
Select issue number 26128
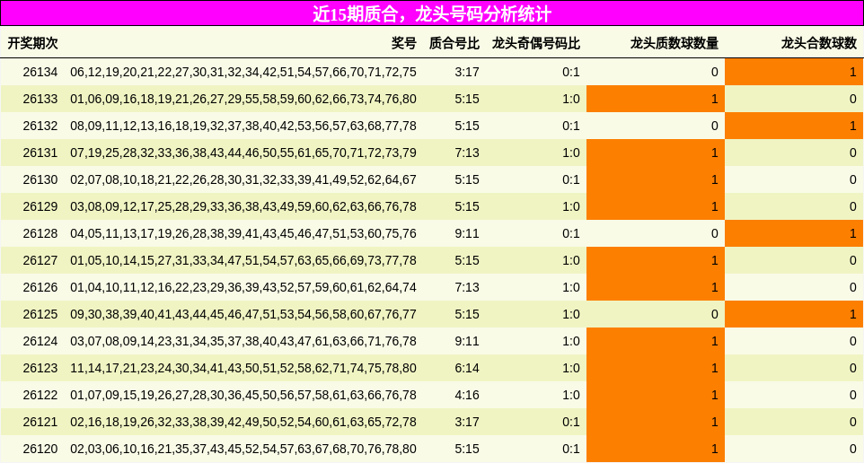[40, 233]
